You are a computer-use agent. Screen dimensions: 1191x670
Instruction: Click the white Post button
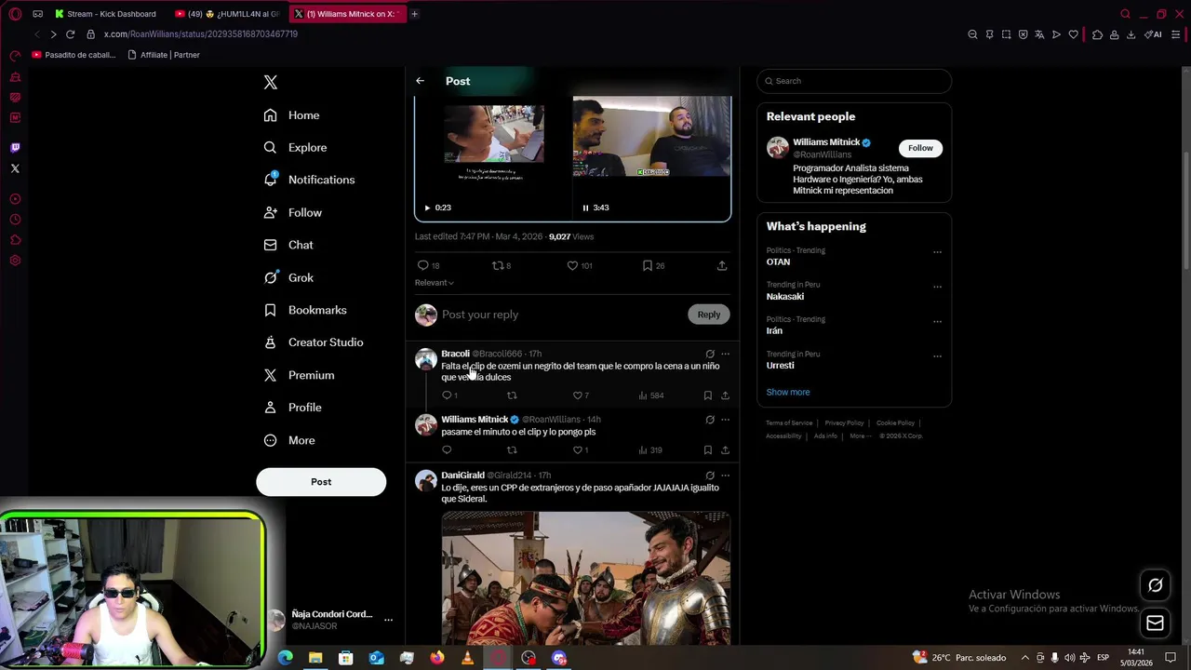(x=321, y=482)
